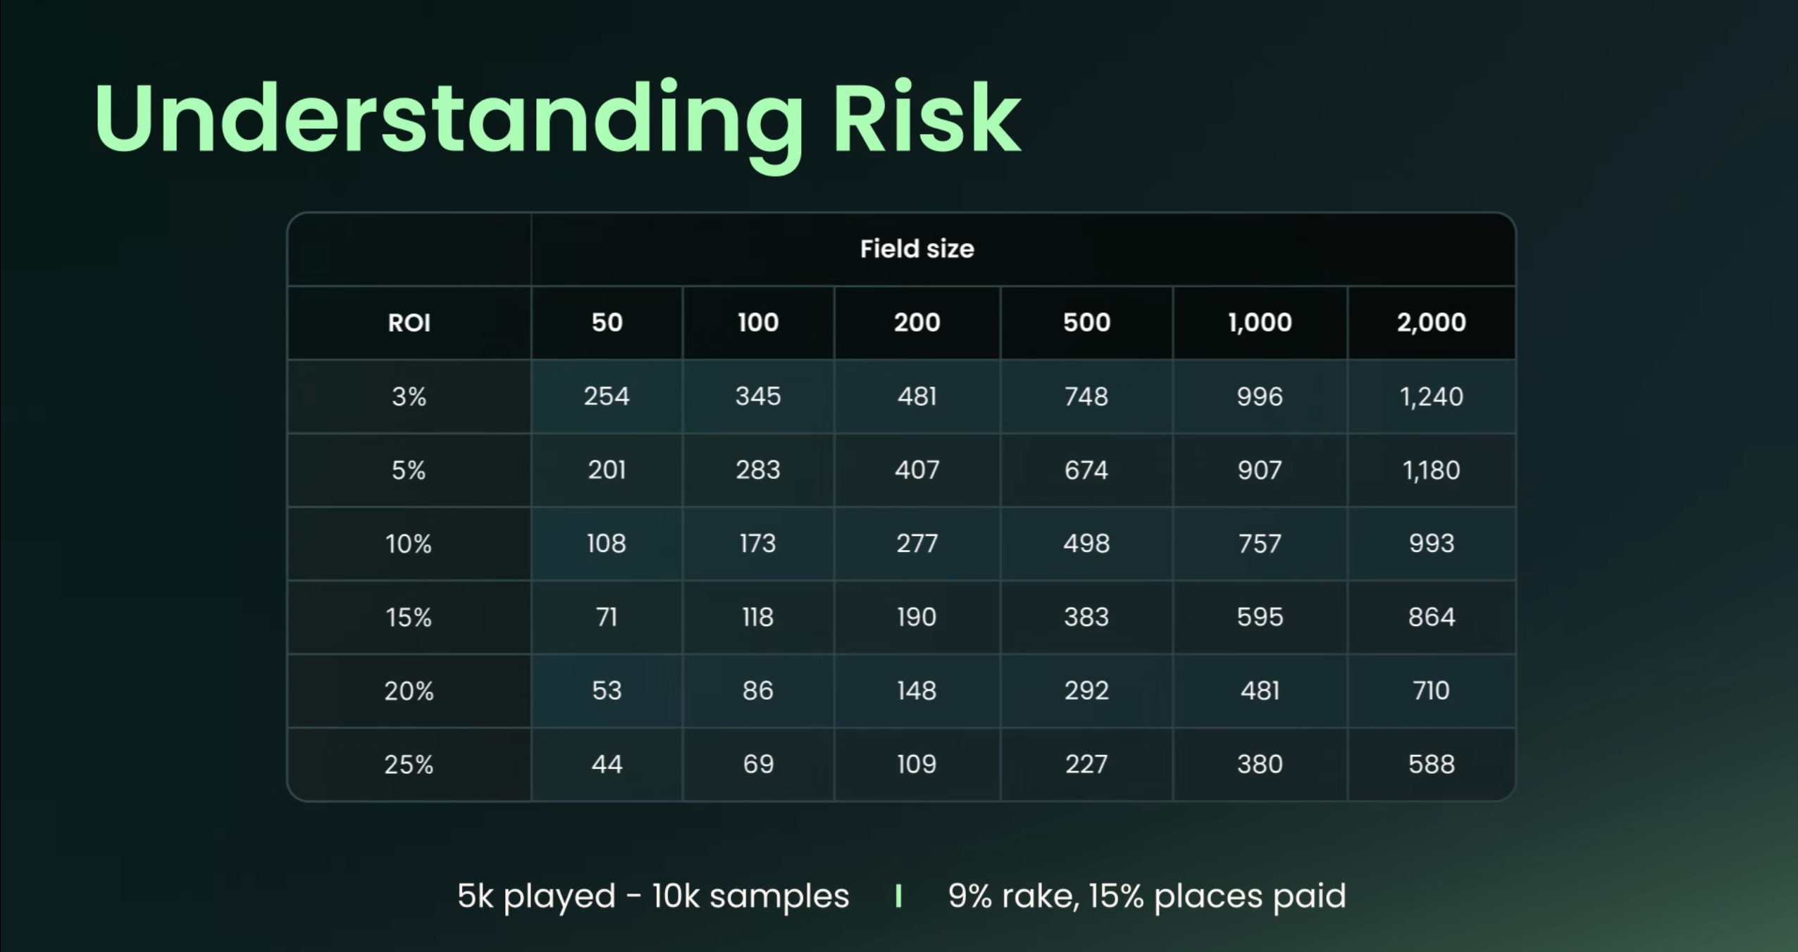
Task: Select the cell containing 588
Action: tap(1431, 765)
